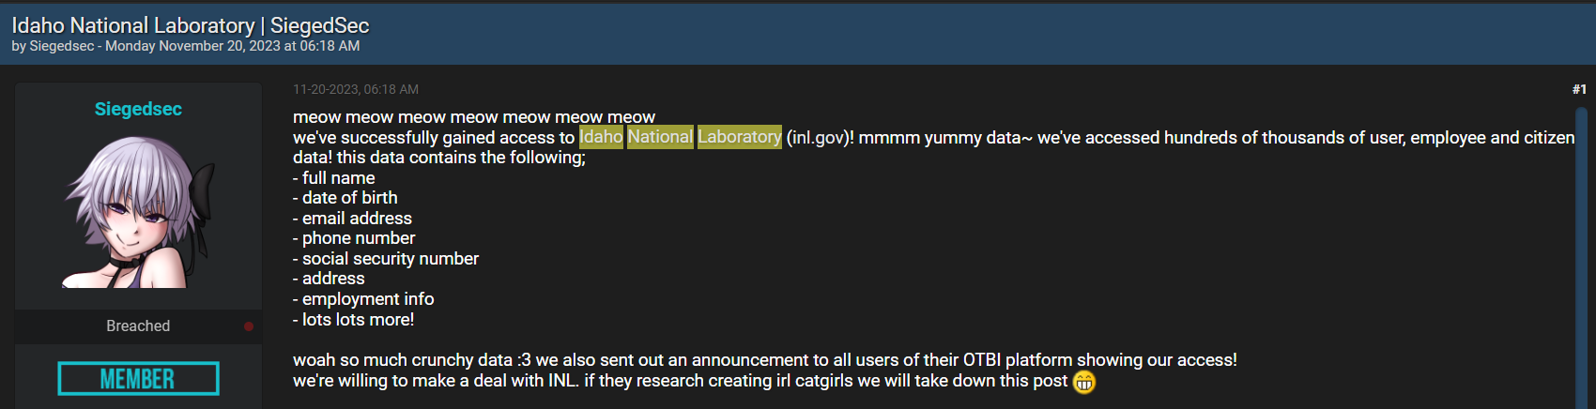Click the grinning emoji in the post
The height and width of the screenshot is (409, 1596).
[x=1084, y=382]
